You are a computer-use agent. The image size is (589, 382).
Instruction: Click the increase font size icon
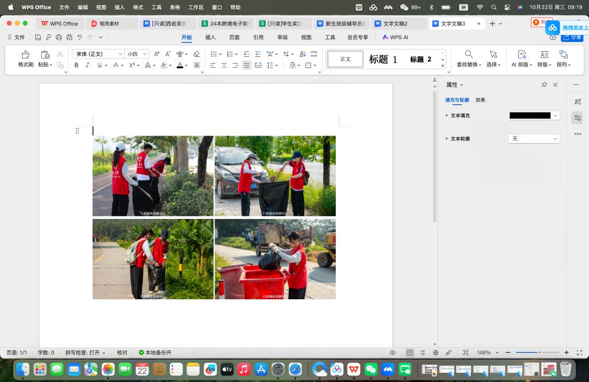click(x=157, y=54)
